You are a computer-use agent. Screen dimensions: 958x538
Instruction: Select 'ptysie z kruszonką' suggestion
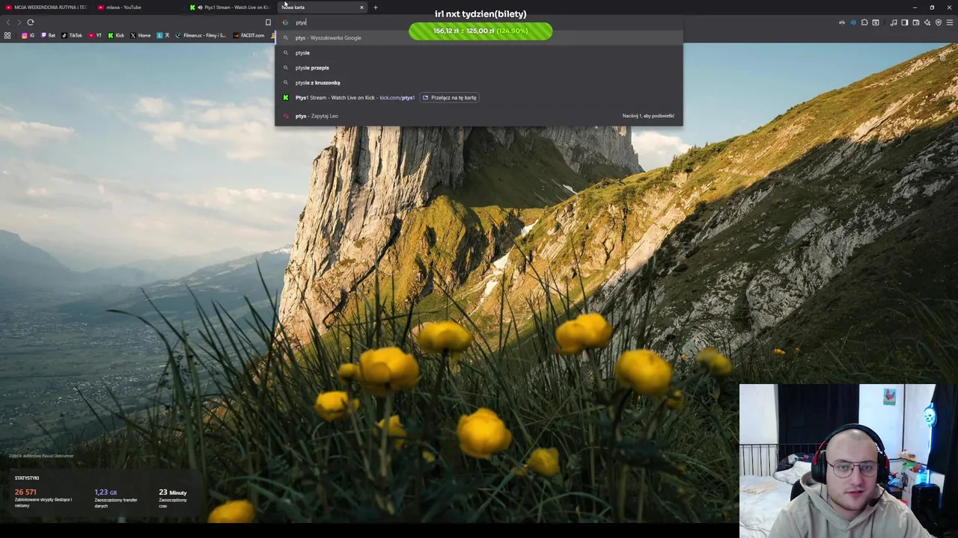(x=479, y=82)
